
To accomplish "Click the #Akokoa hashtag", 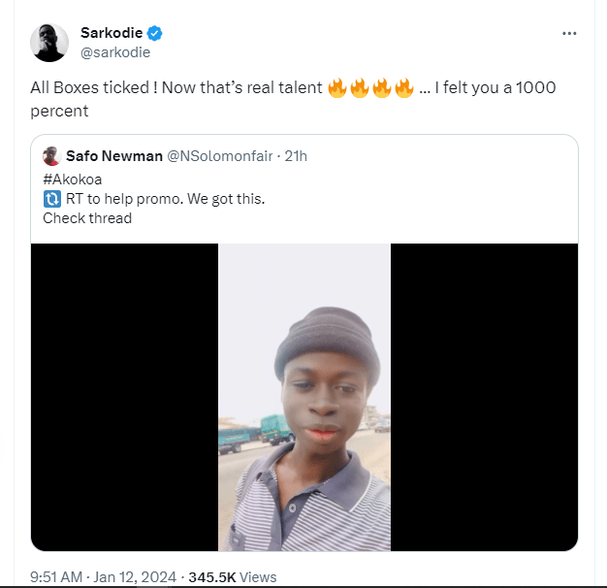I will (74, 180).
